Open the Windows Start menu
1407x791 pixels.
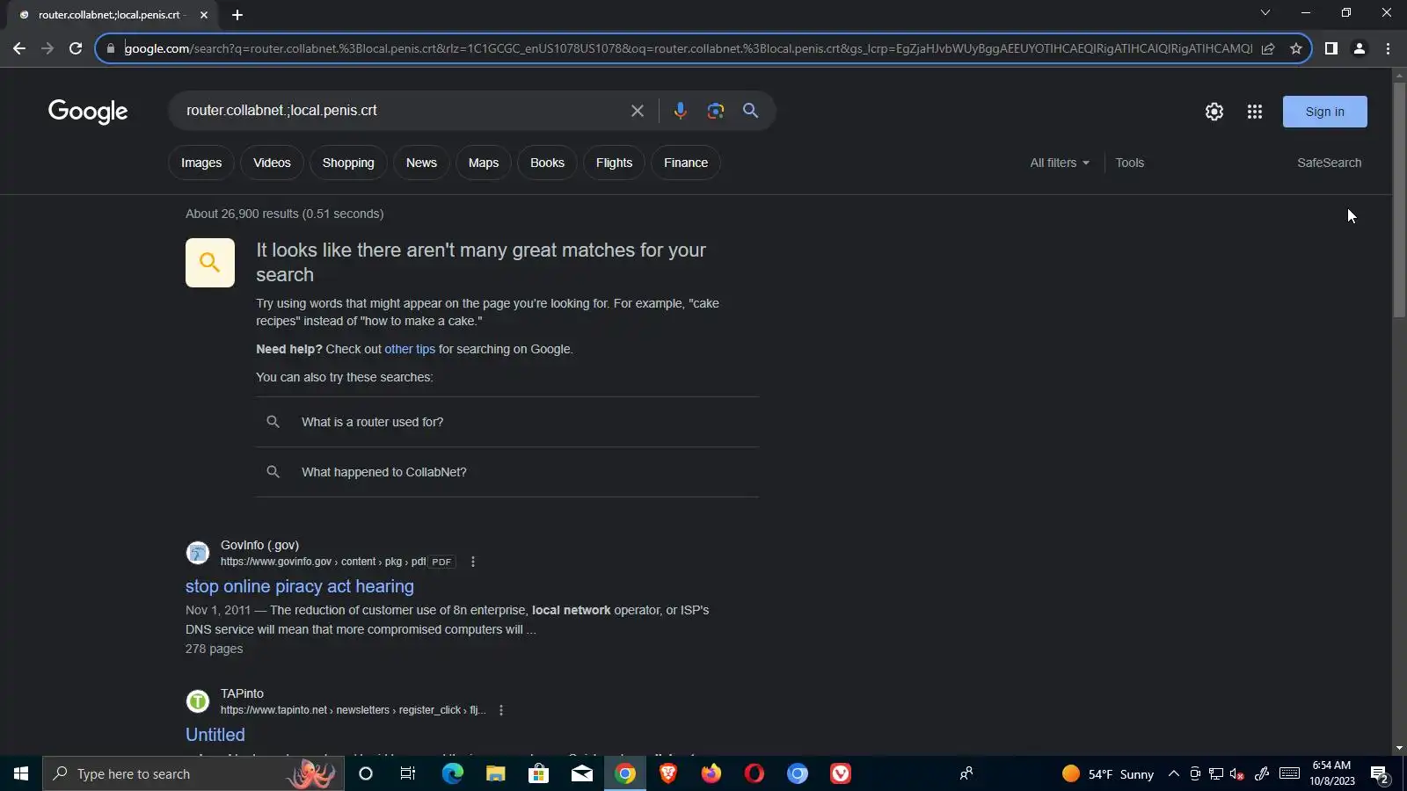pyautogui.click(x=21, y=774)
